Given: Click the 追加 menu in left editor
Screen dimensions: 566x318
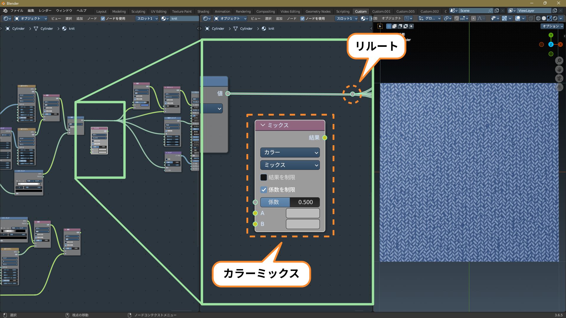Looking at the screenshot, I should point(80,18).
